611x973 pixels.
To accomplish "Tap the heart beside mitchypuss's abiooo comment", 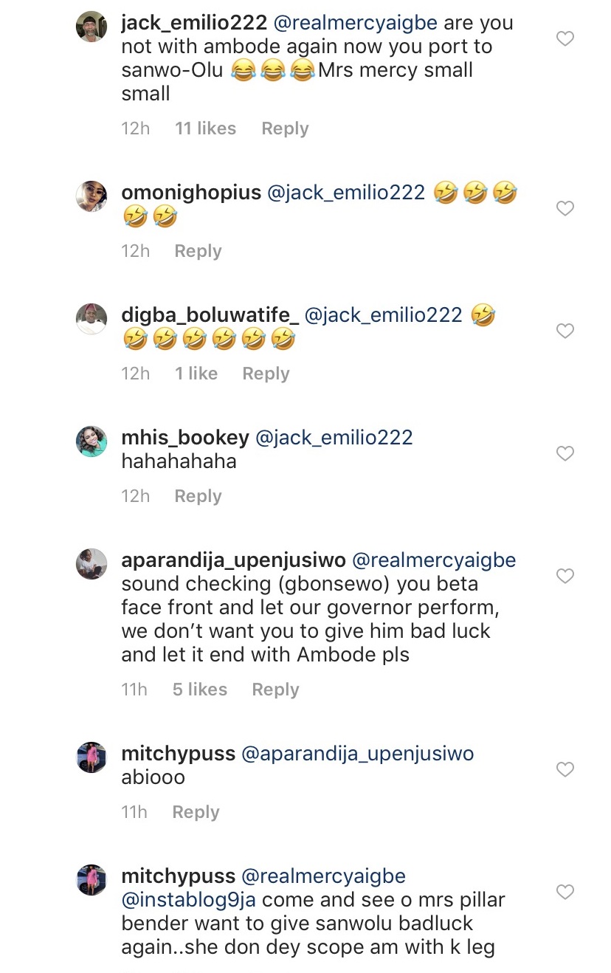I will [565, 770].
